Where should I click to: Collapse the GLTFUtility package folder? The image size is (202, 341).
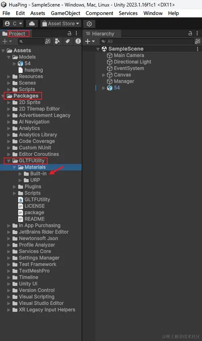(9, 161)
